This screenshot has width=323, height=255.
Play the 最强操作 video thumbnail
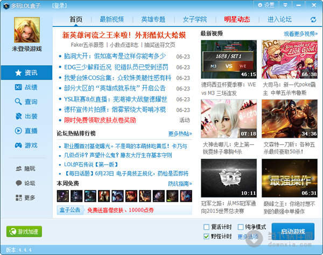click(290, 178)
